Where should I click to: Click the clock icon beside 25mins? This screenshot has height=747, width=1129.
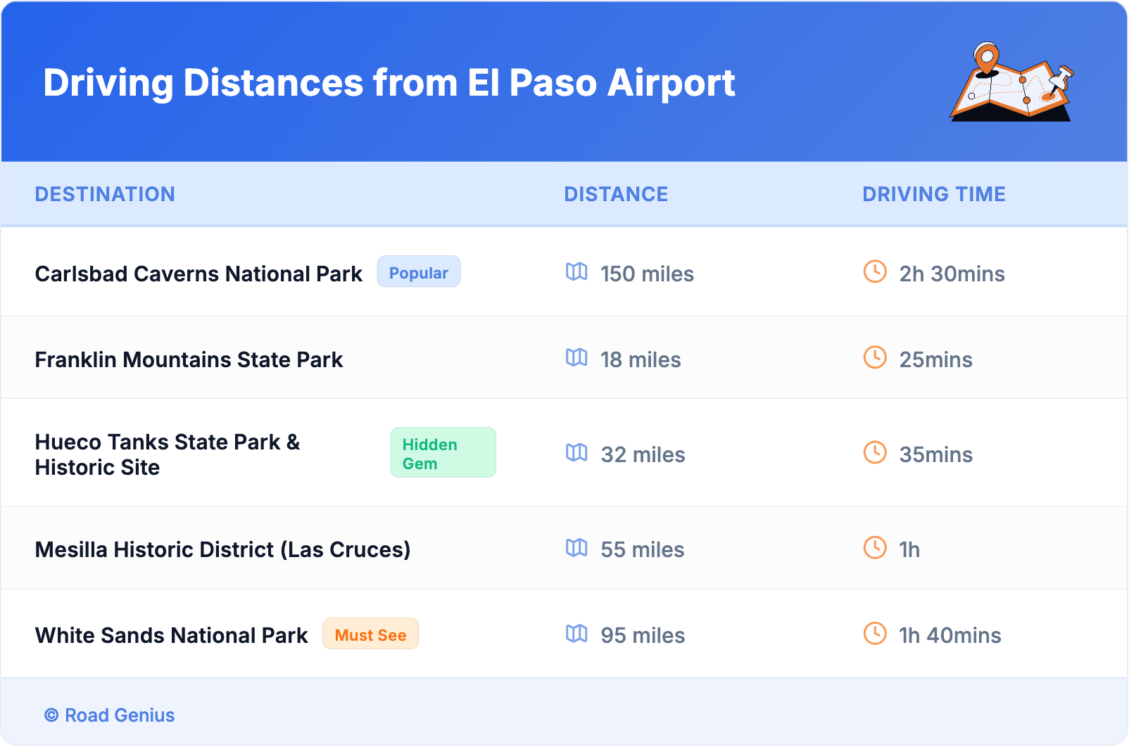point(875,357)
